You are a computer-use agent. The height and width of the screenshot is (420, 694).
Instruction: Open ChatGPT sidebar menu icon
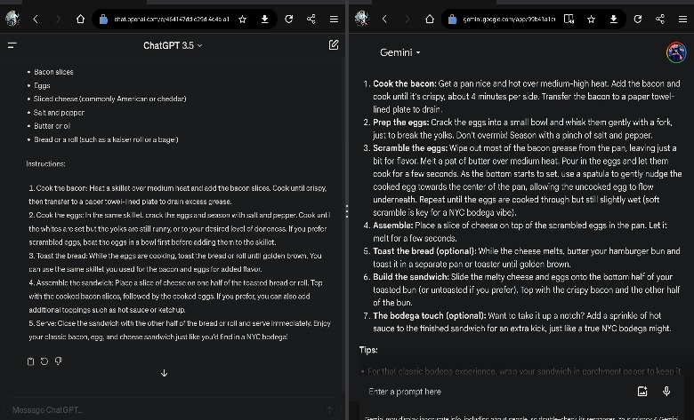click(x=12, y=45)
